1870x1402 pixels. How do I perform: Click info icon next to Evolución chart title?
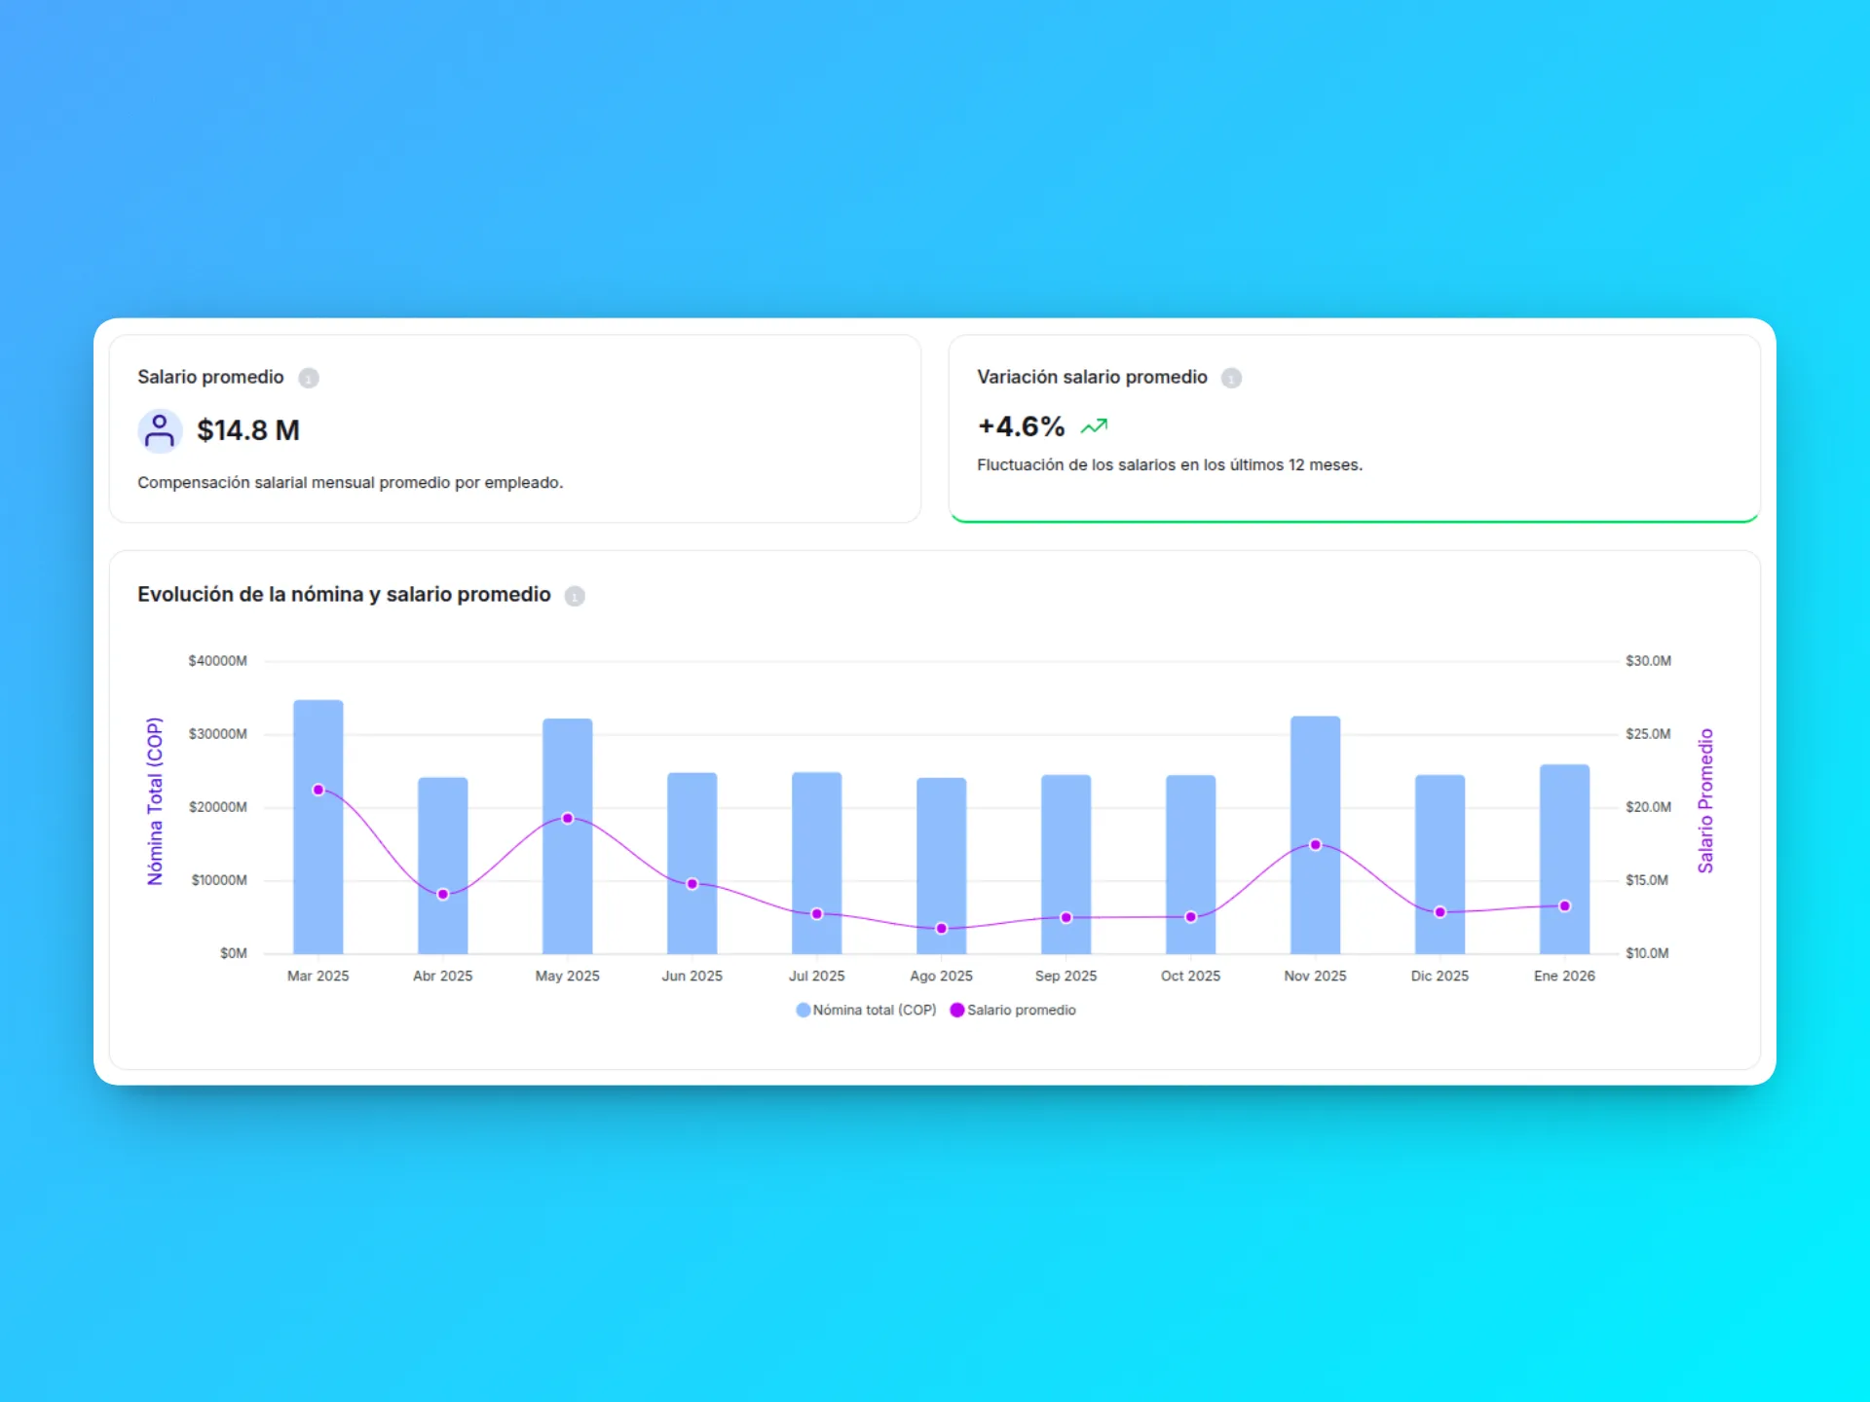click(x=575, y=596)
